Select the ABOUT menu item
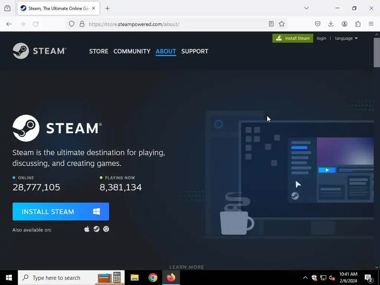380x285 pixels. tap(166, 51)
